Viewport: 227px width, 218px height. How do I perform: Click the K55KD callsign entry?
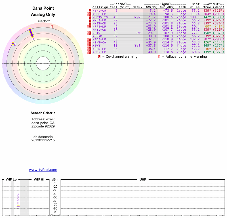pos(98,36)
